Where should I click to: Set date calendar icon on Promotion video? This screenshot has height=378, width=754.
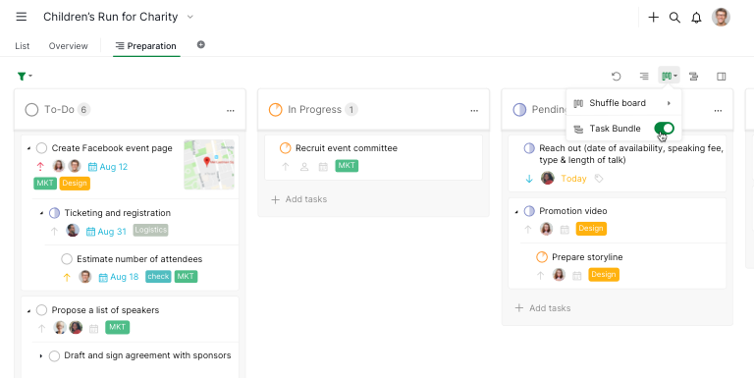(565, 230)
